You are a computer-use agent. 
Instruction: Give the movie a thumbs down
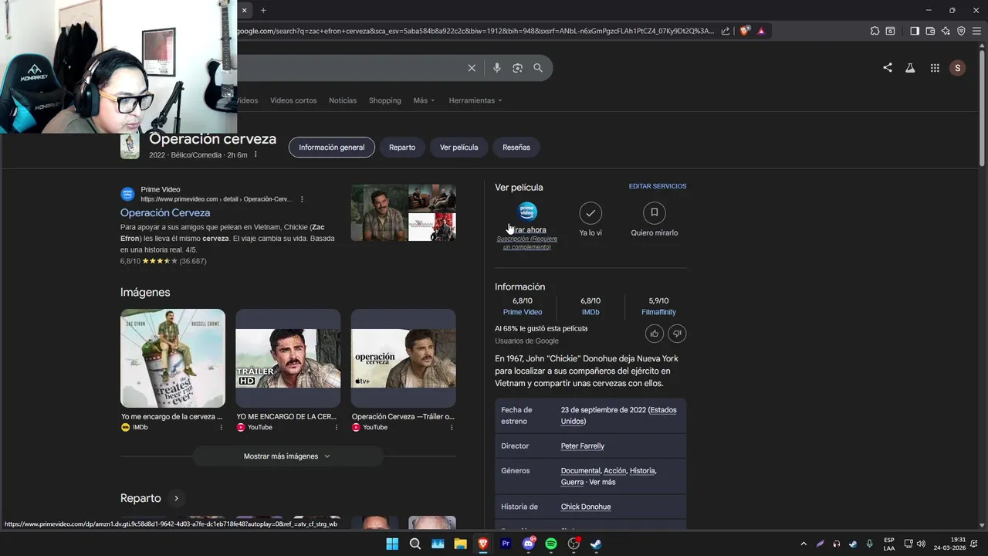tap(677, 334)
